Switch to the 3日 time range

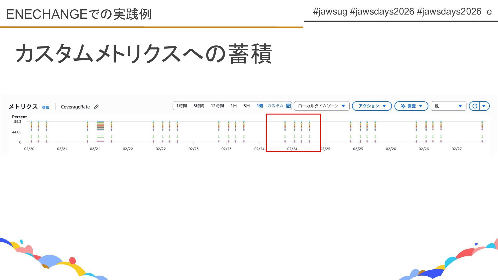click(x=246, y=106)
